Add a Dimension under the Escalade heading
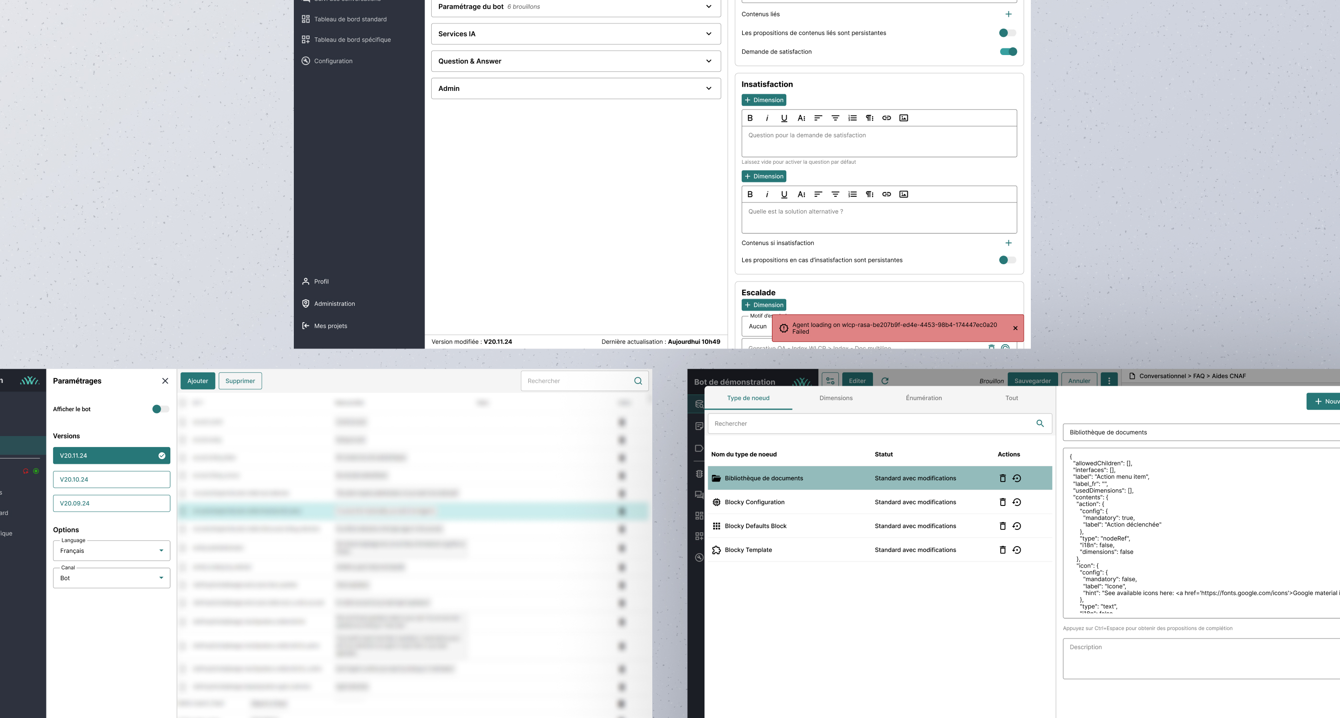 (x=764, y=305)
